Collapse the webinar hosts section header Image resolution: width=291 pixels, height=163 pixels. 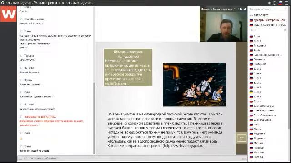[x=268, y=9]
